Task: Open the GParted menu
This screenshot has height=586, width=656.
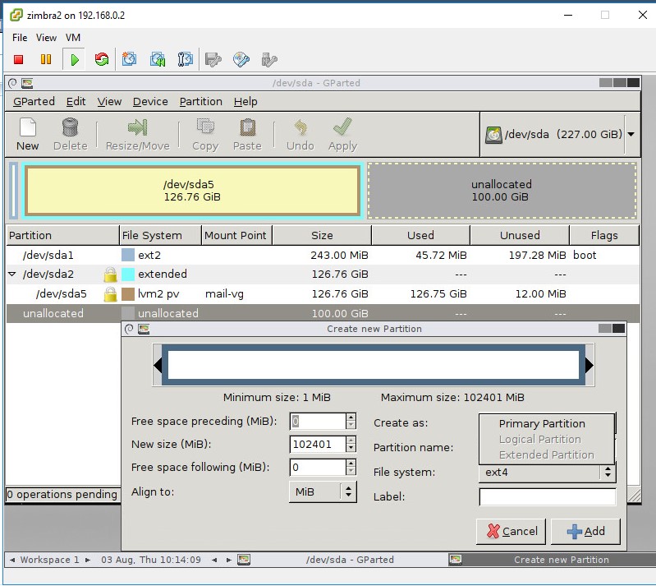Action: [34, 102]
